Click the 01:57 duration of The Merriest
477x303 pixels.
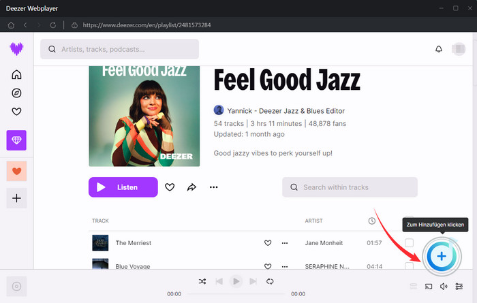(x=374, y=243)
